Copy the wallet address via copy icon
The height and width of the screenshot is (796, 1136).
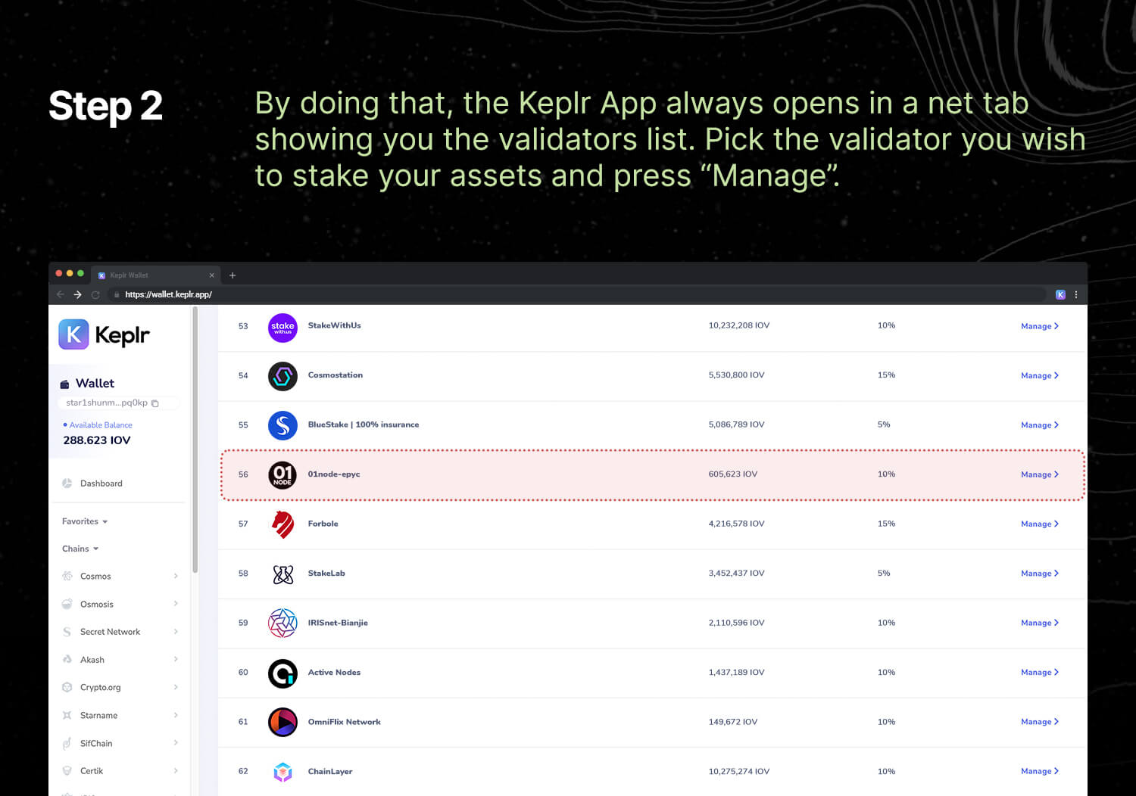pos(155,403)
